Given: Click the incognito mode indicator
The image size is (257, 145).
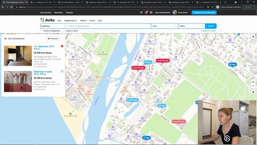Looking at the screenshot, I should point(228,7).
